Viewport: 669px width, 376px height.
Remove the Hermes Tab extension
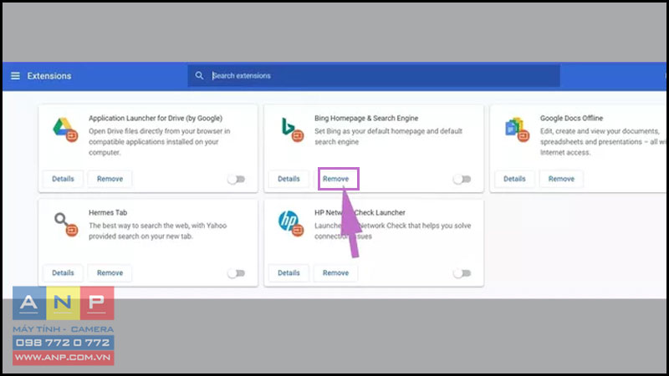(110, 273)
